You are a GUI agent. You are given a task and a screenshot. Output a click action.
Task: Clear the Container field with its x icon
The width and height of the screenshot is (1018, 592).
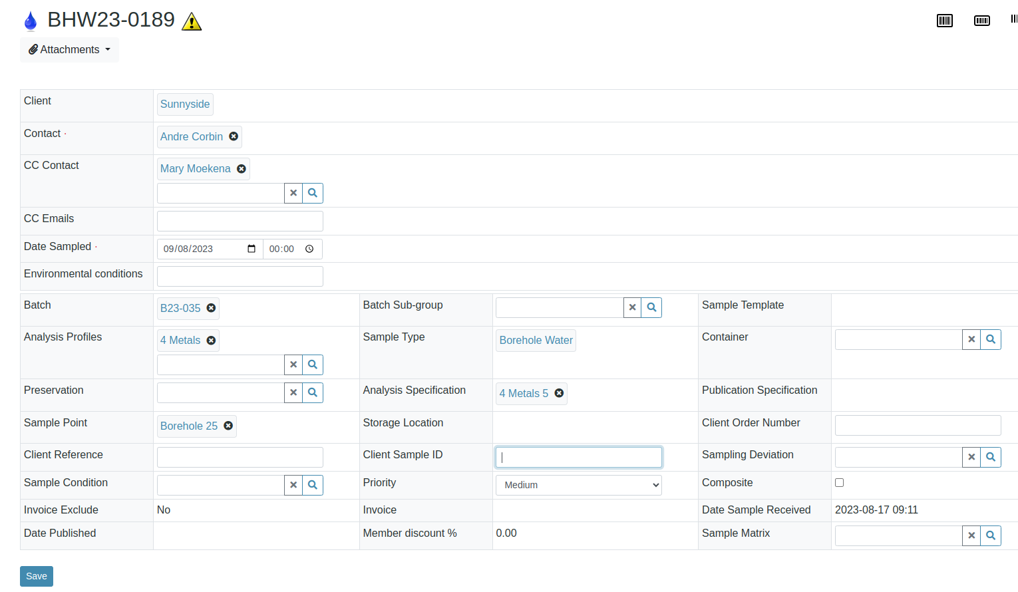click(x=971, y=339)
